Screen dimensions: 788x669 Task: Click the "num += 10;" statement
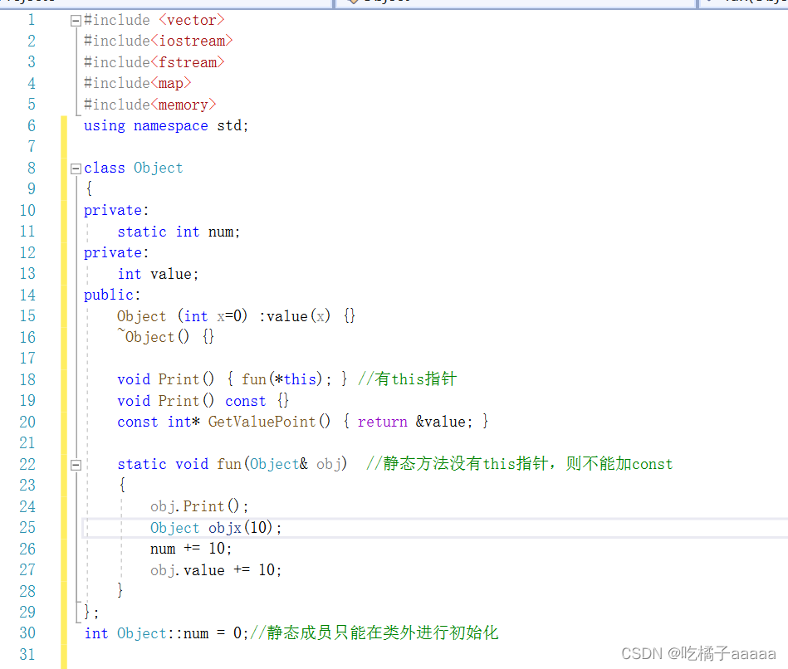[191, 549]
